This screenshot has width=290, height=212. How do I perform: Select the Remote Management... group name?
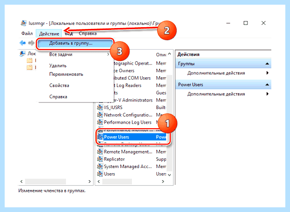tap(128, 152)
